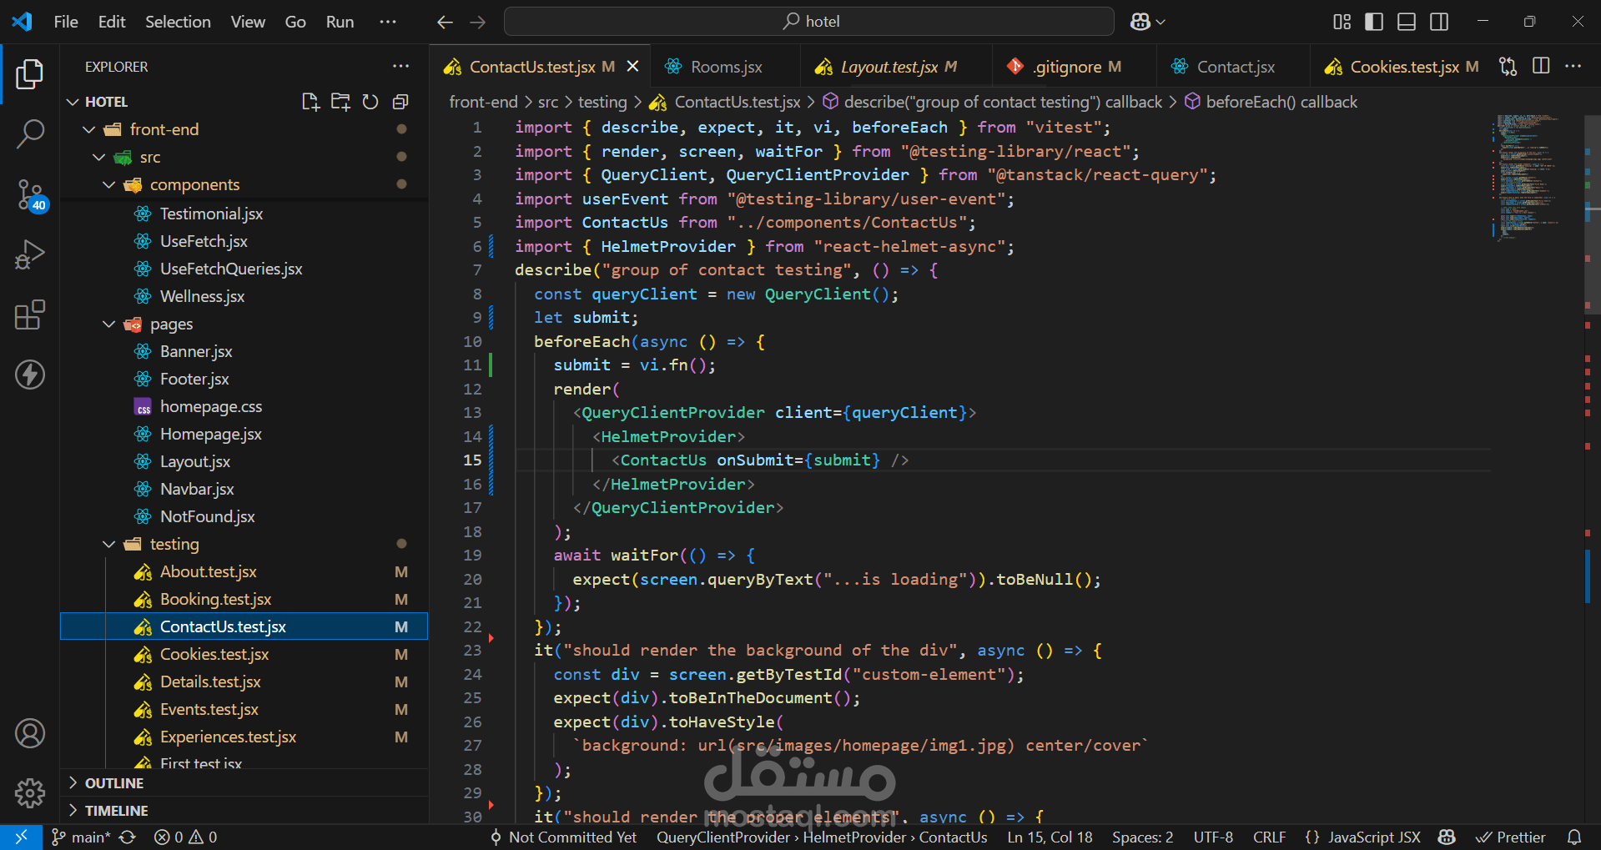Click Copilot status icon in status bar
This screenshot has width=1601, height=850.
coord(1447,837)
